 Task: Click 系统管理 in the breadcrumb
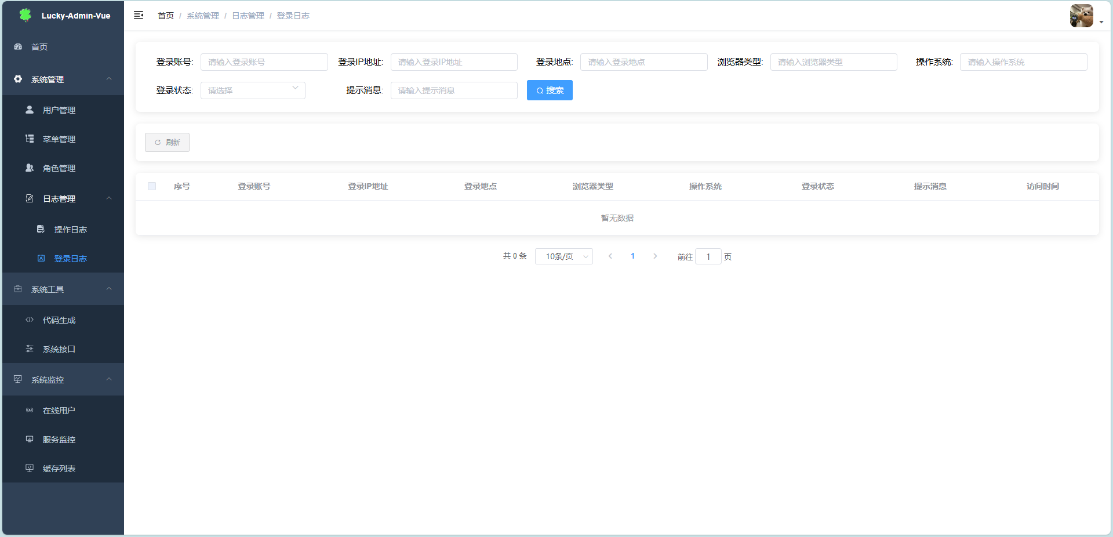pyautogui.click(x=203, y=16)
